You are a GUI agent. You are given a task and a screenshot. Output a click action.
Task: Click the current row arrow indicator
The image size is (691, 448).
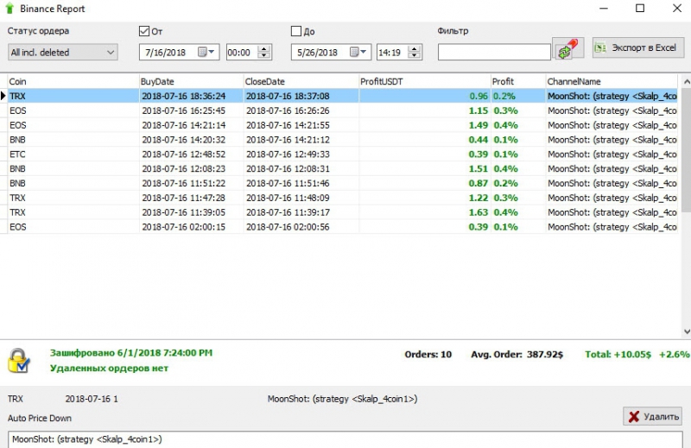pos(3,96)
